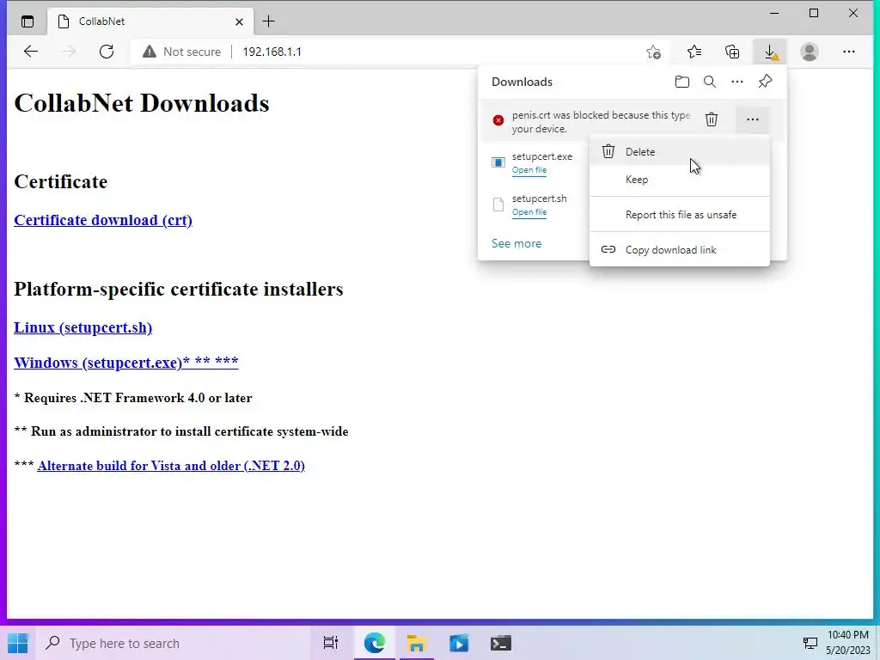Click See more in Downloads
Viewport: 880px width, 660px height.
(x=516, y=243)
